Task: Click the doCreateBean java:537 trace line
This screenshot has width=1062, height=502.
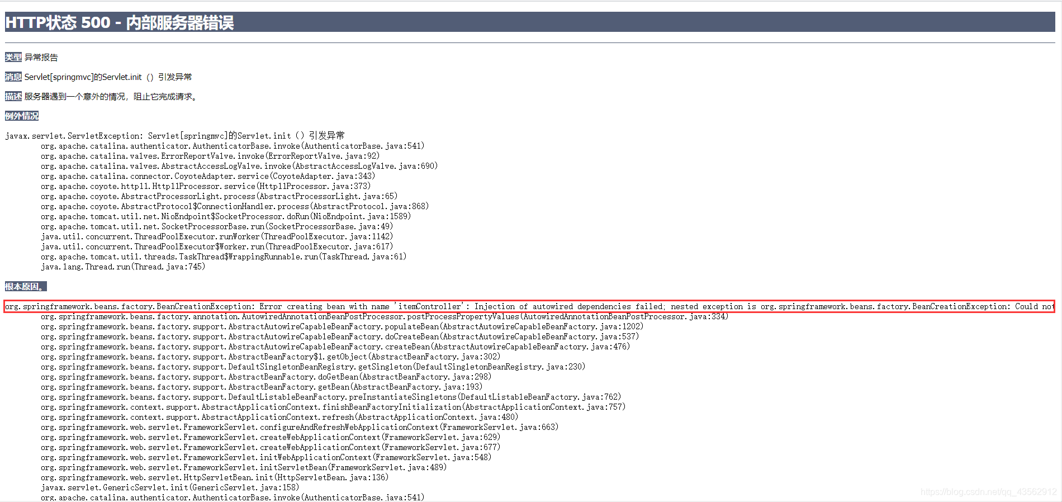Action: pyautogui.click(x=340, y=337)
